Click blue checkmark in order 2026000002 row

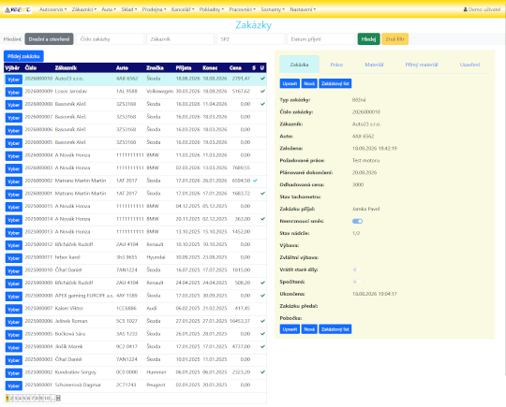pos(255,181)
